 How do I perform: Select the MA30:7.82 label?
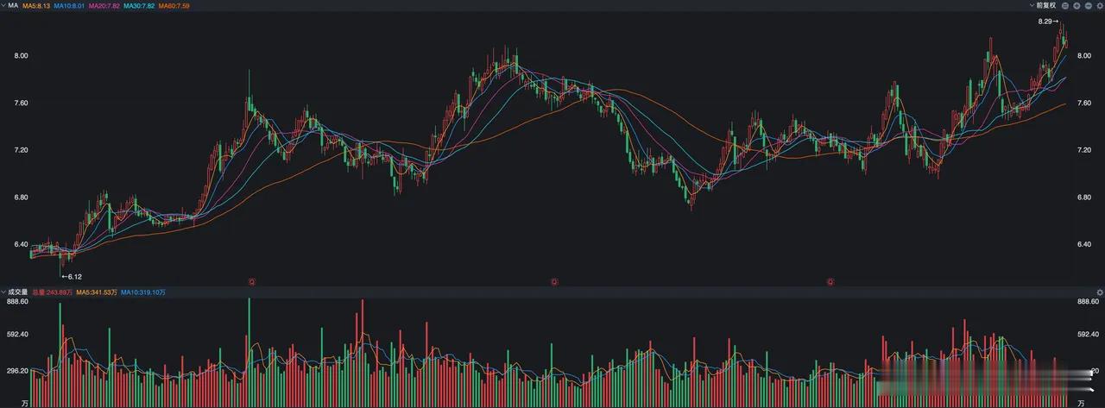[x=139, y=6]
